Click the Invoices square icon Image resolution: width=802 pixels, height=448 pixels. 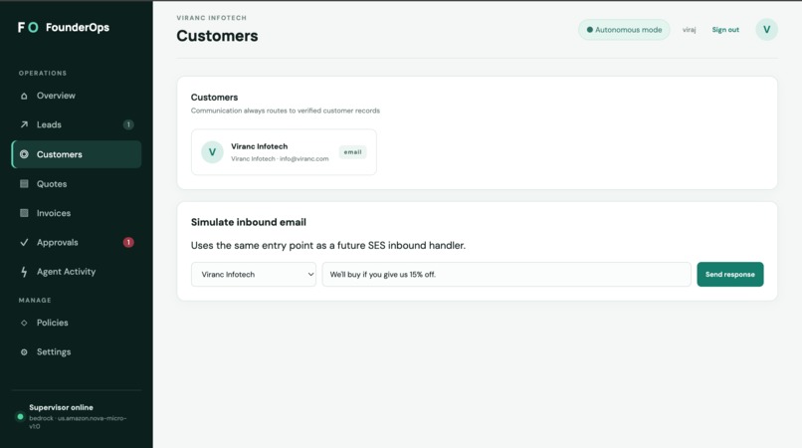(24, 213)
